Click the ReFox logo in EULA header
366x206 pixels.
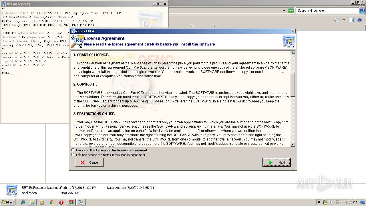tap(288, 41)
